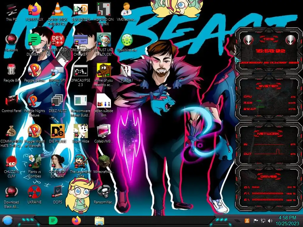303x227 pixels.
Task: Launch the HOOKED ON XONIX game
Action: (x=104, y=14)
